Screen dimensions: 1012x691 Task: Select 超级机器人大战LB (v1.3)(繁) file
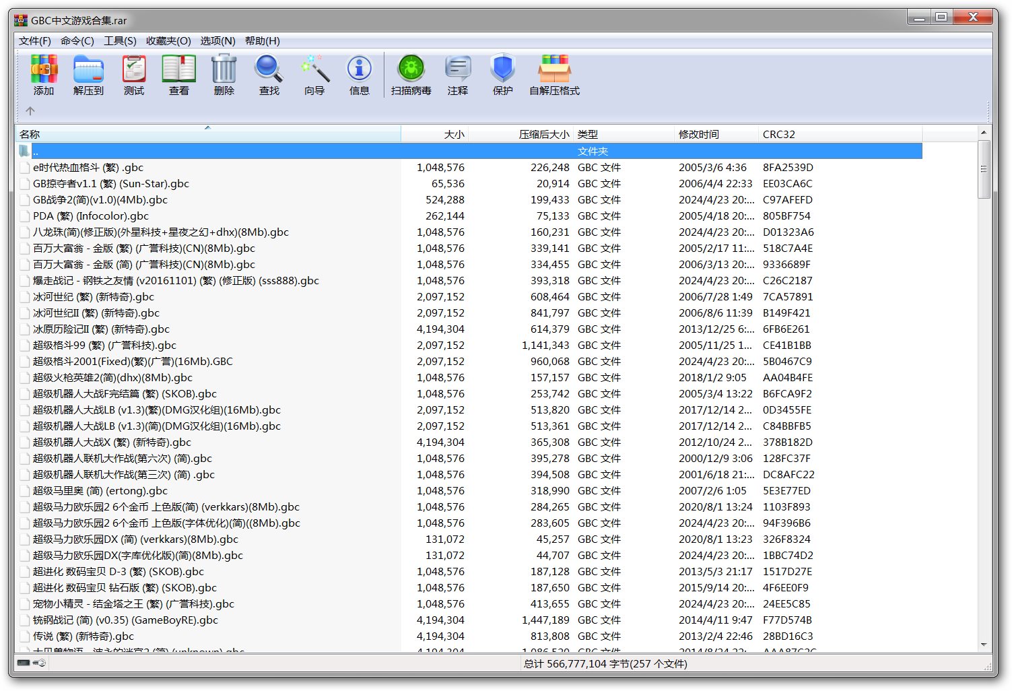coord(157,410)
